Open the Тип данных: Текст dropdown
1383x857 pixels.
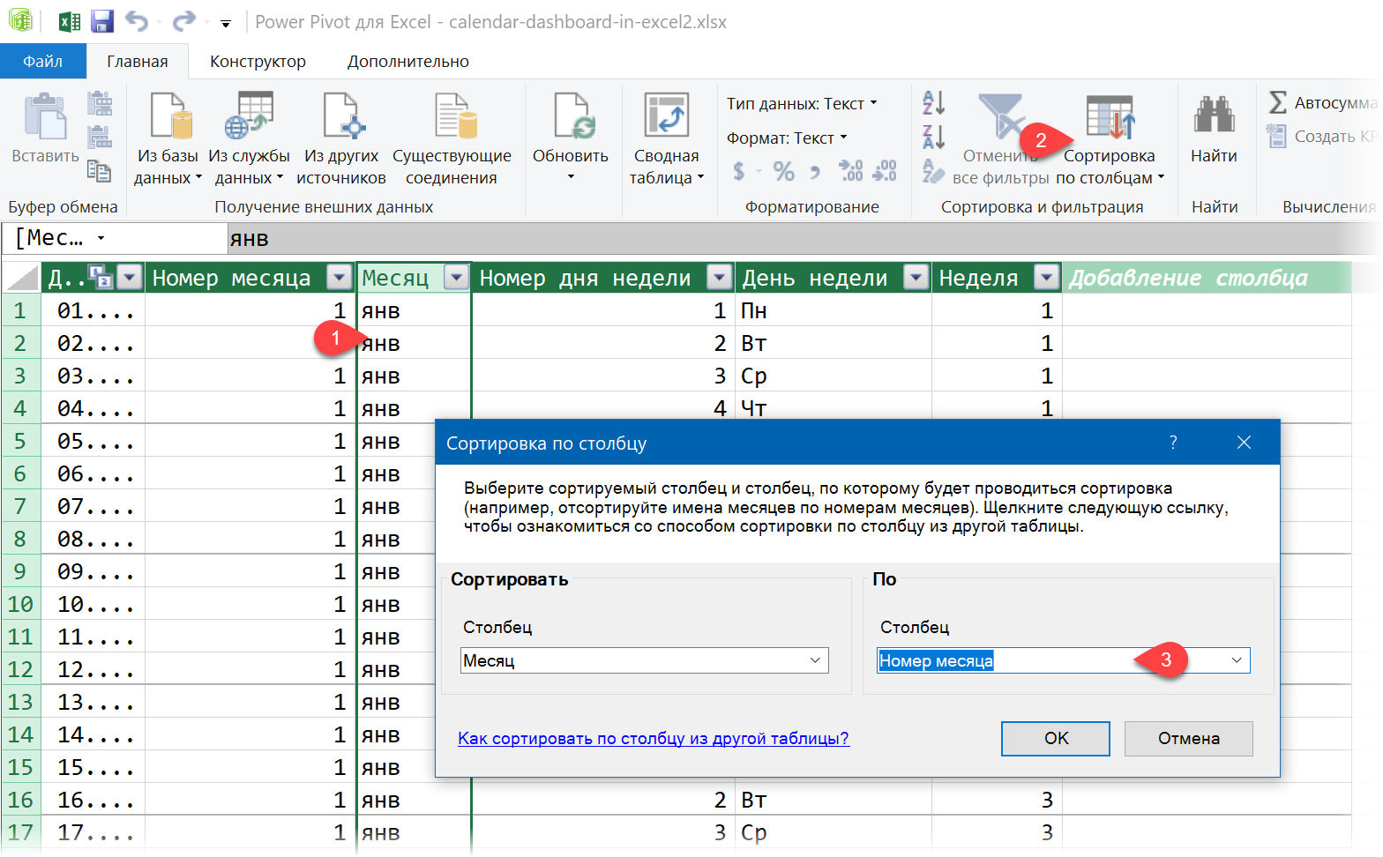click(x=802, y=103)
